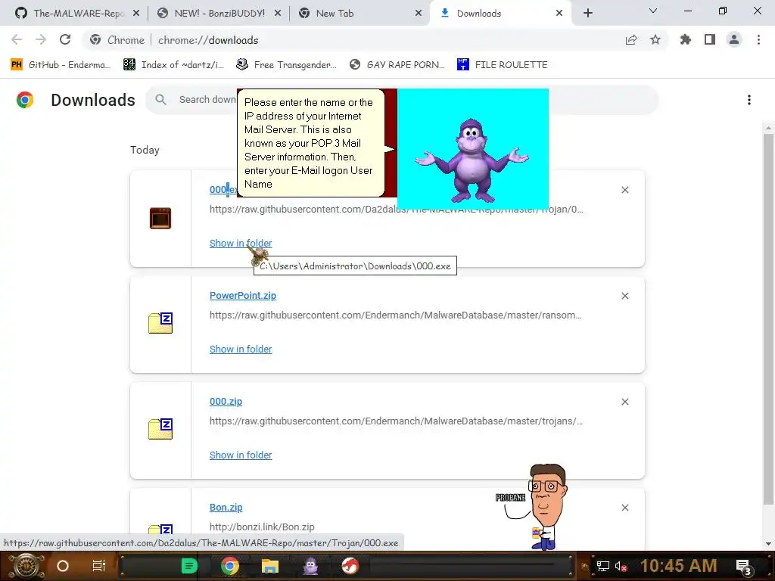The height and width of the screenshot is (581, 775).
Task: Click the BonziBuddy purple gorilla character
Action: point(472,161)
